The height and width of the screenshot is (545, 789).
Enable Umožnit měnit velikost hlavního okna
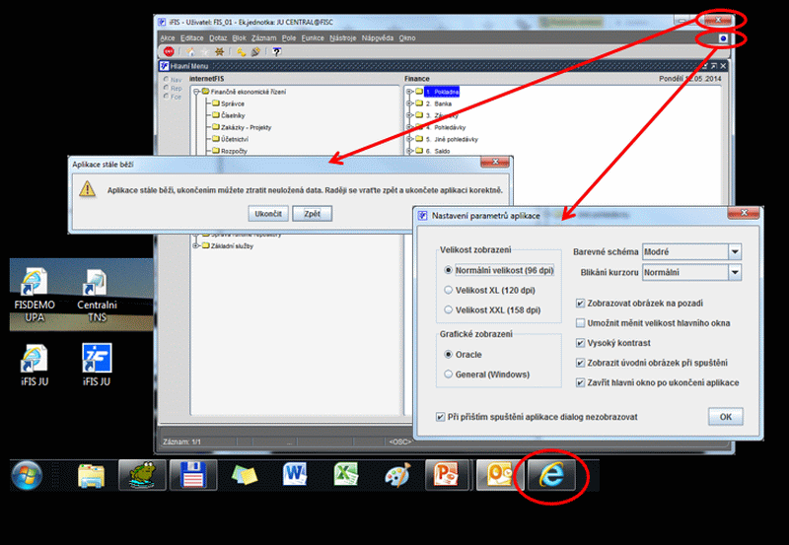pyautogui.click(x=580, y=323)
